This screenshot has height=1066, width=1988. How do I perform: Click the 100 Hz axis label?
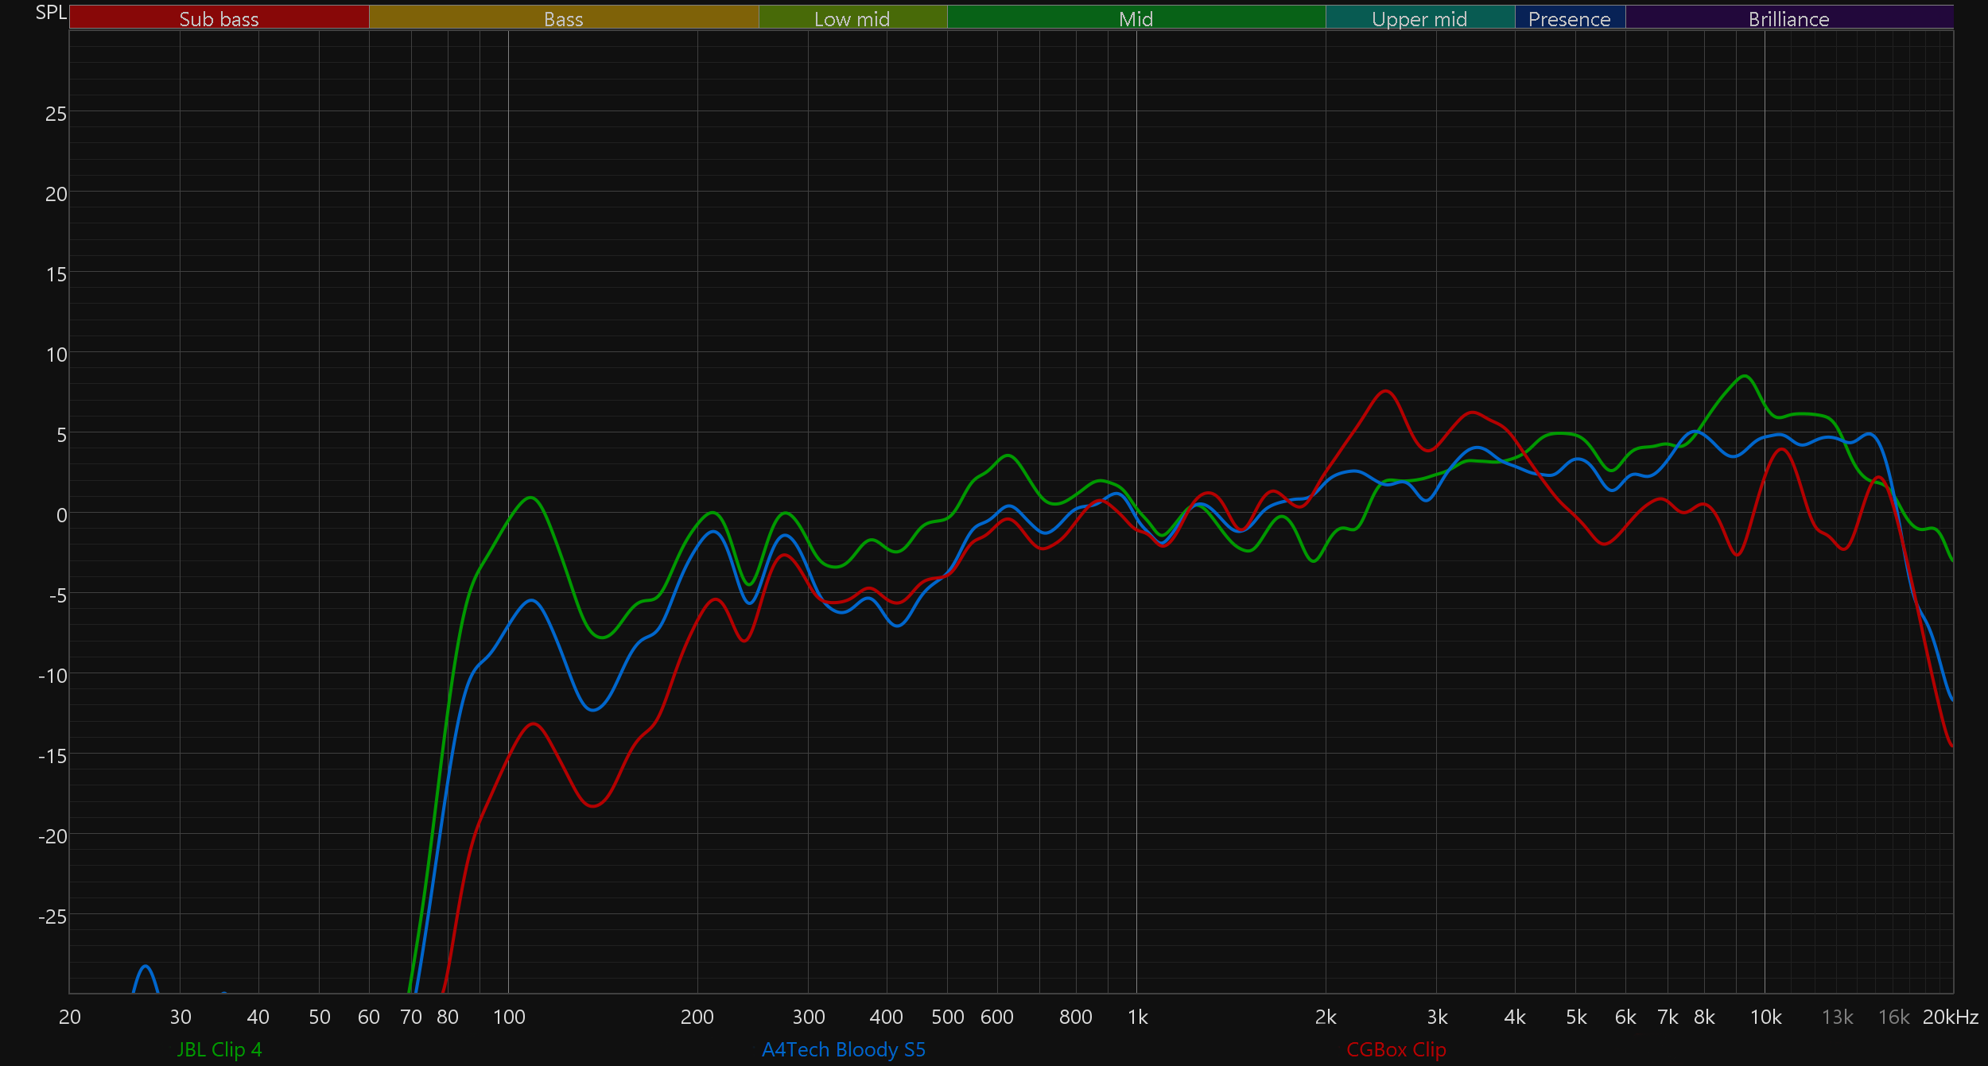click(509, 1017)
